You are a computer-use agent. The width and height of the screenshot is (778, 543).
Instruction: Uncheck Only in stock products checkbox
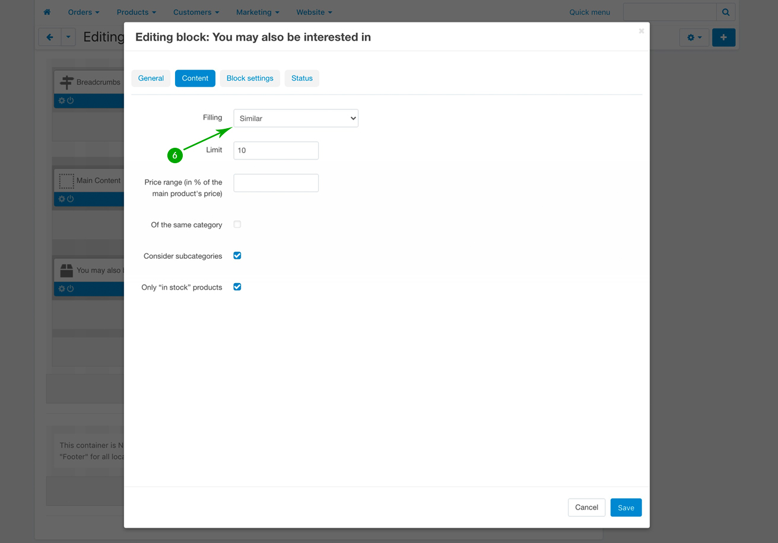(237, 287)
